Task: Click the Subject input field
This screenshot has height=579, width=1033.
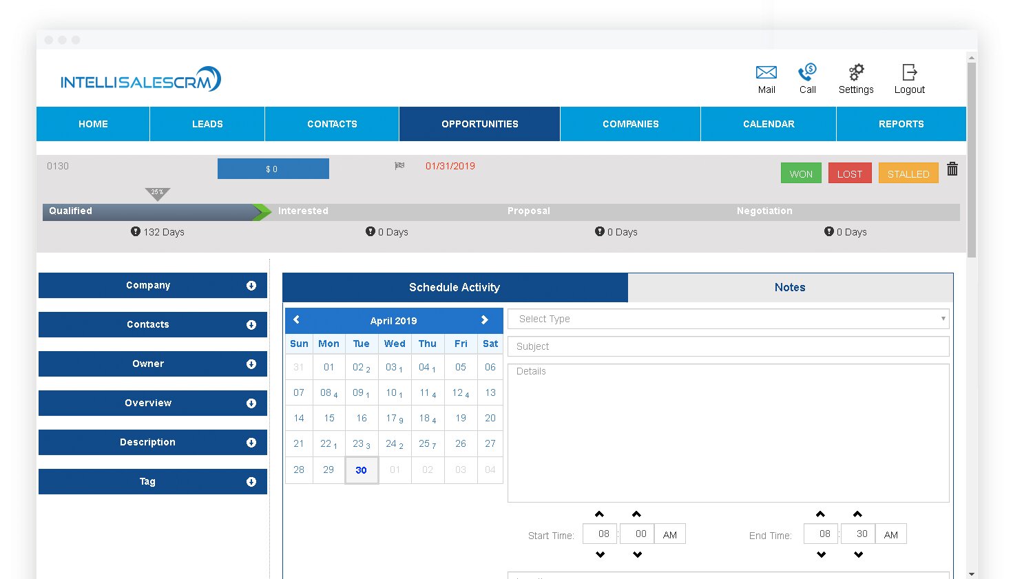Action: [x=728, y=346]
